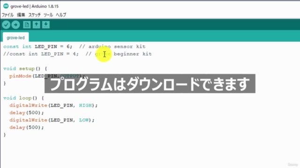The height and width of the screenshot is (168, 300).
Task: Click the line 'const int LED_PIN = 6;'
Action: click(x=38, y=47)
